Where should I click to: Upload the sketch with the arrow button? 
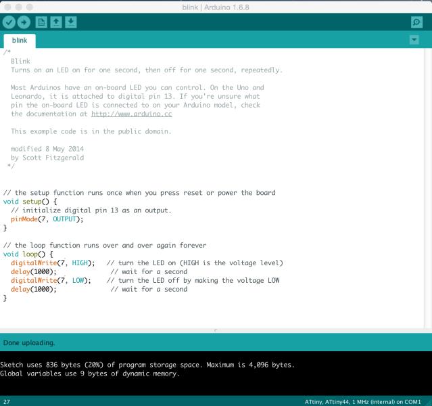coord(24,22)
